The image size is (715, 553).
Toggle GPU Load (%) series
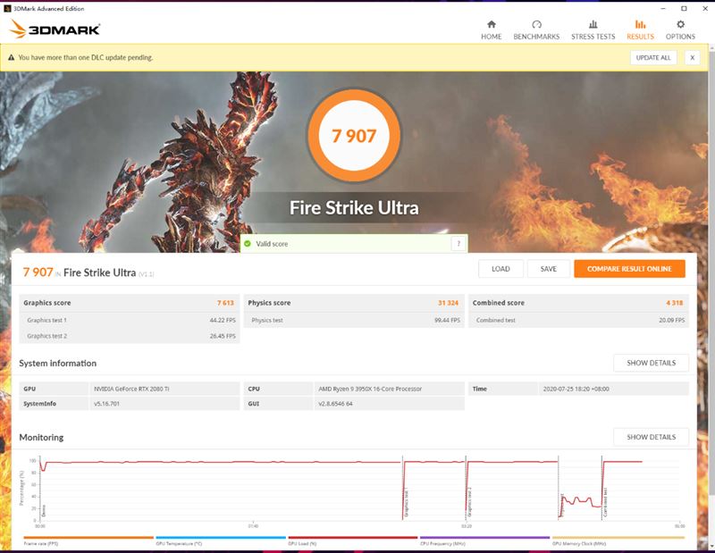tap(352, 541)
